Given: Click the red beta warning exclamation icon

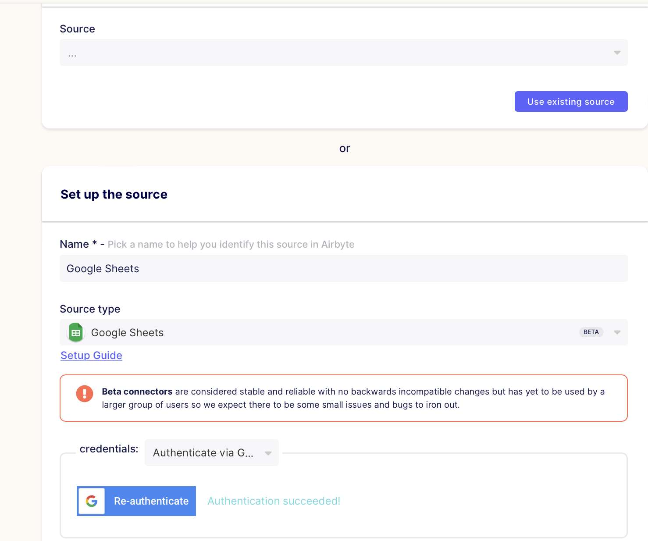Looking at the screenshot, I should click(85, 394).
